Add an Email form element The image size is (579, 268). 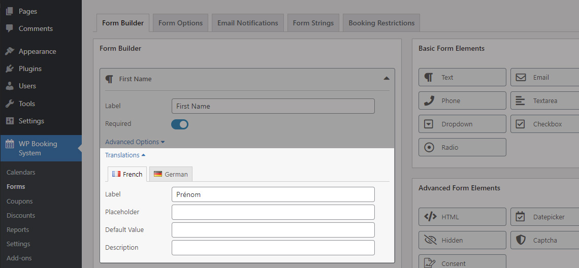coord(545,78)
